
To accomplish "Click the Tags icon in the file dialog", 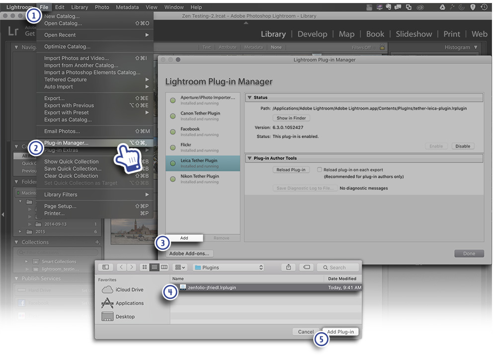I will click(x=306, y=267).
